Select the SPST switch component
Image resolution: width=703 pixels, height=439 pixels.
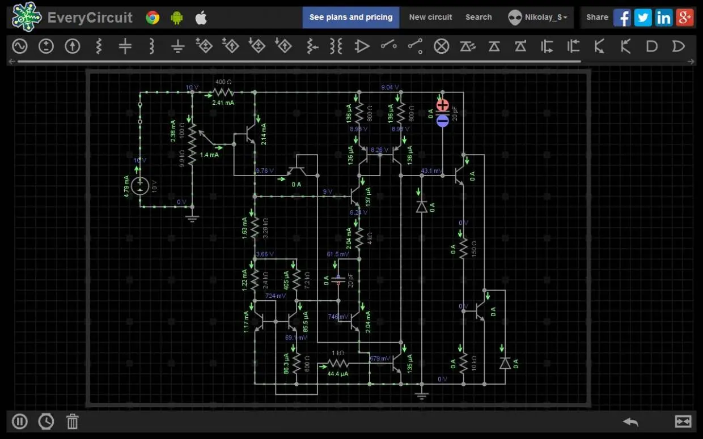pos(389,45)
